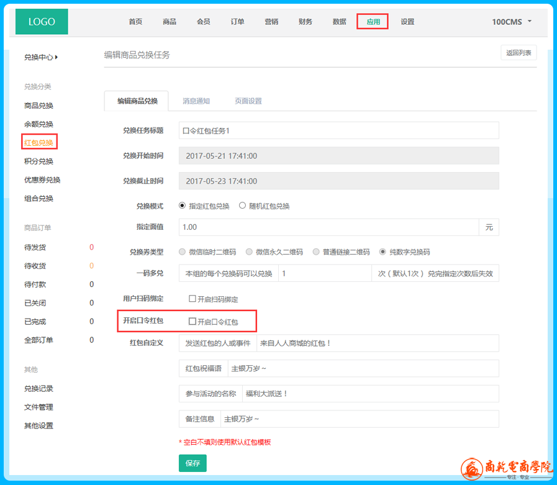Open 兑换记录 in the sidebar
The width and height of the screenshot is (557, 485).
(38, 389)
